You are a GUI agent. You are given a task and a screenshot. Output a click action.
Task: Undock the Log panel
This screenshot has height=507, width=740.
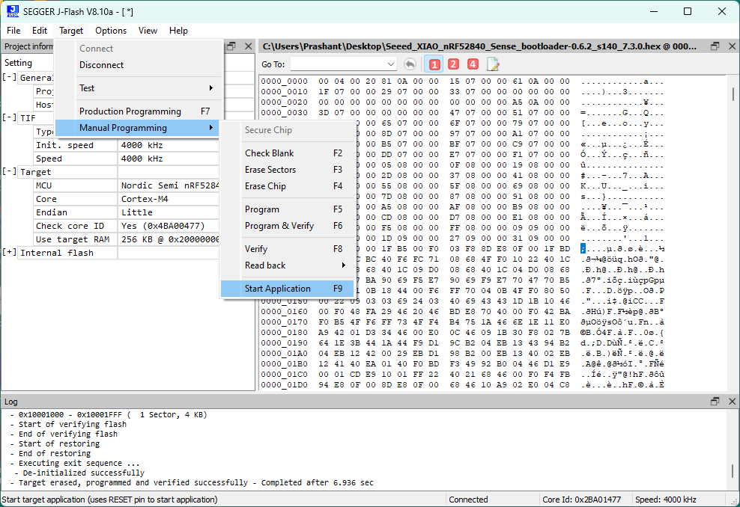715,401
